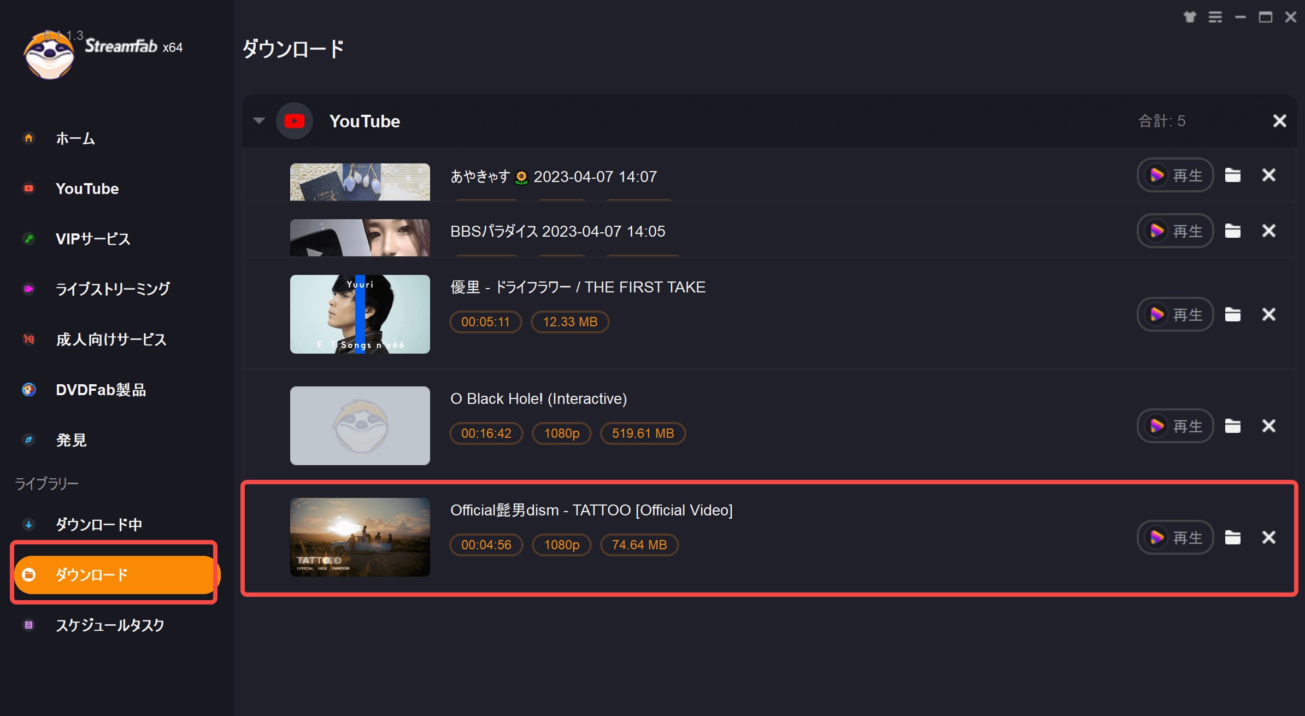This screenshot has height=716, width=1305.
Task: Click the green key icon beside VIPサービス
Action: click(x=29, y=239)
